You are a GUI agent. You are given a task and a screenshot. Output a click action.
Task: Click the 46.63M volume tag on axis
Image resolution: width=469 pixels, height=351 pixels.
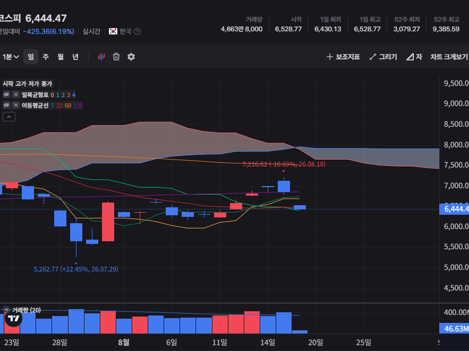[x=454, y=329]
